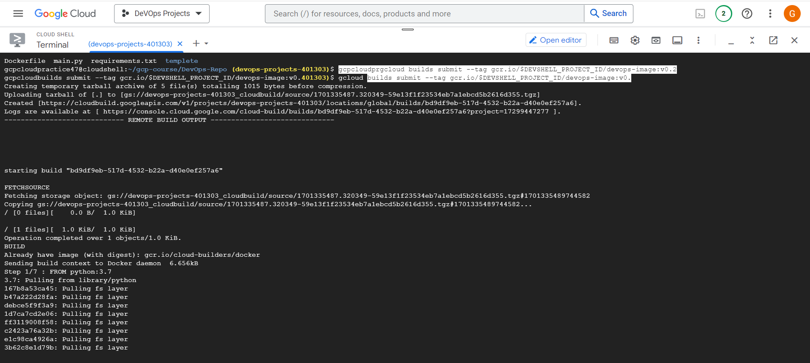Click 'Dockerfile' in the file listing
The height and width of the screenshot is (363, 810).
click(25, 61)
